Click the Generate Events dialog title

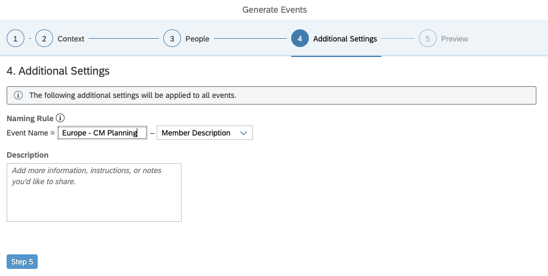click(275, 10)
